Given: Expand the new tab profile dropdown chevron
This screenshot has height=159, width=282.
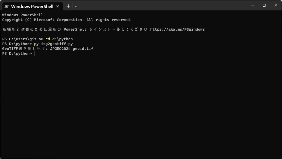Looking at the screenshot, I should pos(76,6).
